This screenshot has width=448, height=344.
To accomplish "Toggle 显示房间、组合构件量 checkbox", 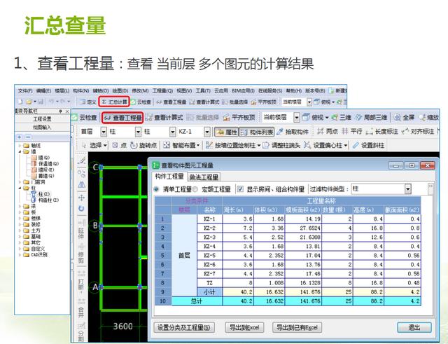I will (x=240, y=189).
